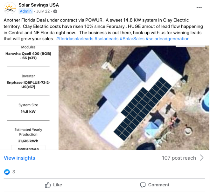Open the July 22 post timestamp
This screenshot has height=192, width=210.
click(44, 11)
